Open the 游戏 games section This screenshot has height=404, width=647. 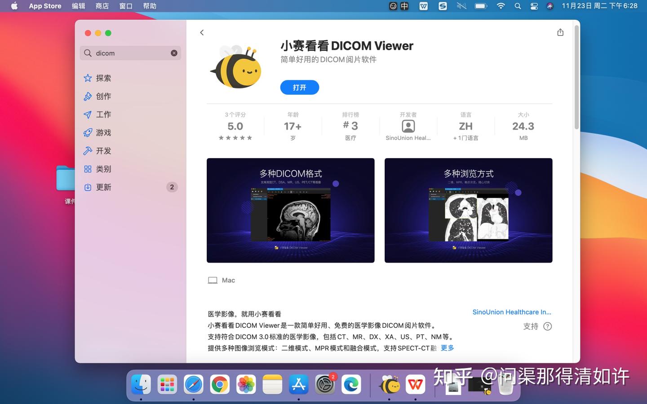pos(103,132)
